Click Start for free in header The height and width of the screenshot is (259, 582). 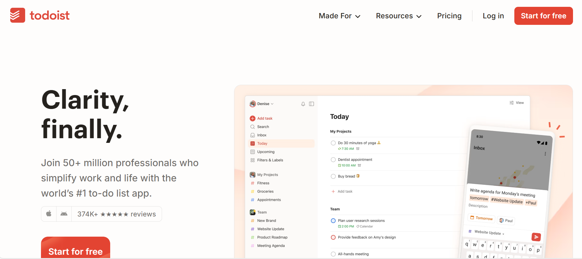tap(543, 16)
